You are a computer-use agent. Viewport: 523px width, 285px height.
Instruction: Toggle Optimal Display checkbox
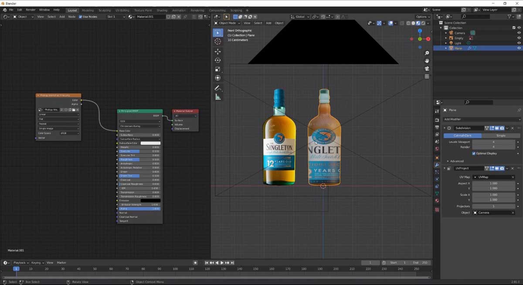(x=474, y=153)
